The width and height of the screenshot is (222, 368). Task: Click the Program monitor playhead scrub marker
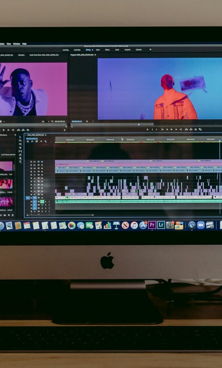[138, 124]
